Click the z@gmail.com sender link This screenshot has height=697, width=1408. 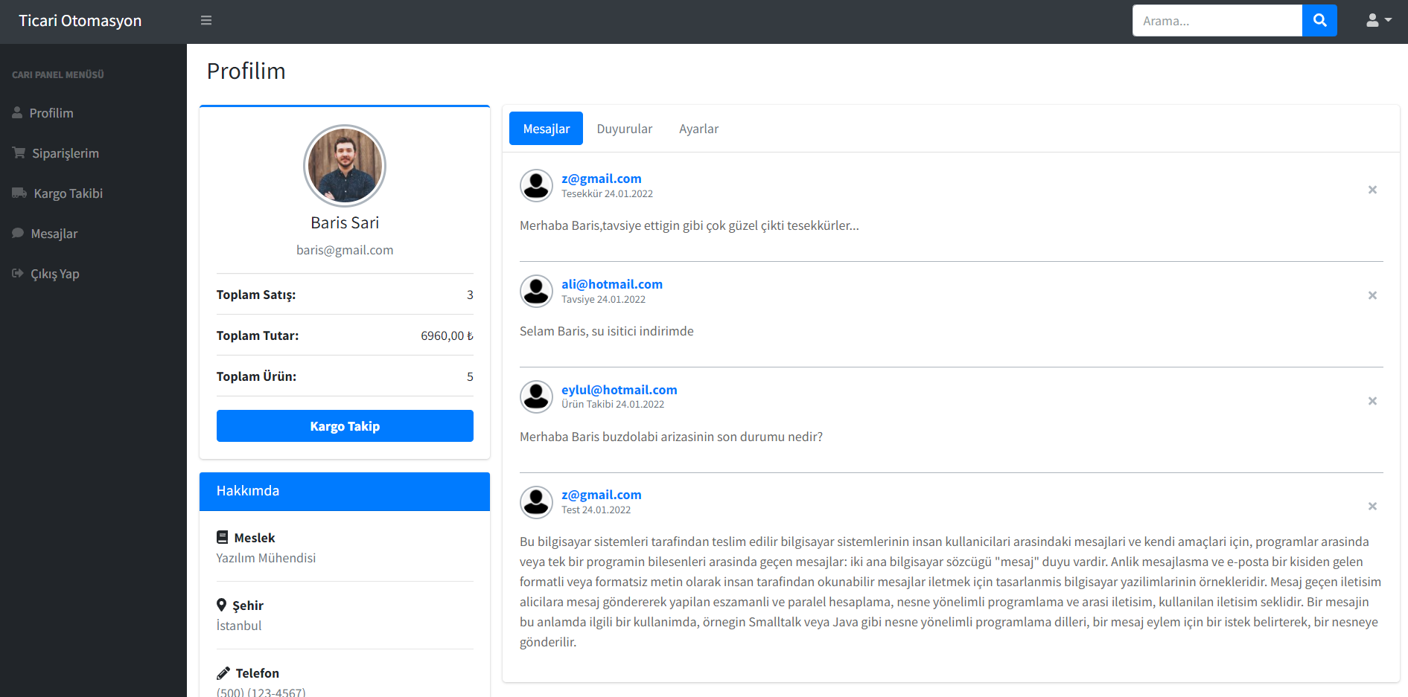point(602,178)
